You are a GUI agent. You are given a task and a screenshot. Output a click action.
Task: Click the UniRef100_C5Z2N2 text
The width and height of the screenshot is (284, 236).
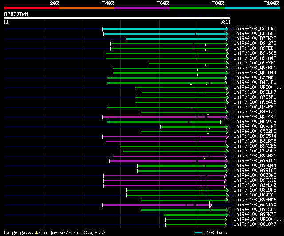point(255,132)
